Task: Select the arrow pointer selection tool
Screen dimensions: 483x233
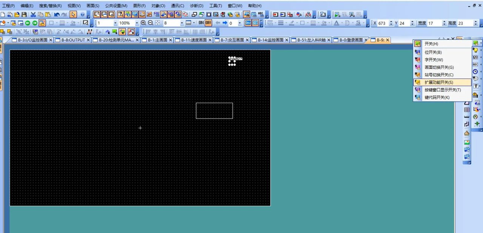Action: [x=73, y=14]
